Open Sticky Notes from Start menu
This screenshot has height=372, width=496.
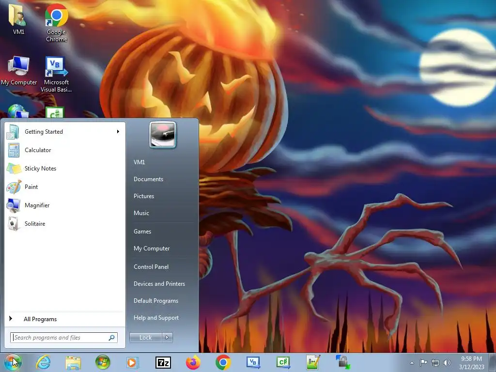click(x=64, y=168)
